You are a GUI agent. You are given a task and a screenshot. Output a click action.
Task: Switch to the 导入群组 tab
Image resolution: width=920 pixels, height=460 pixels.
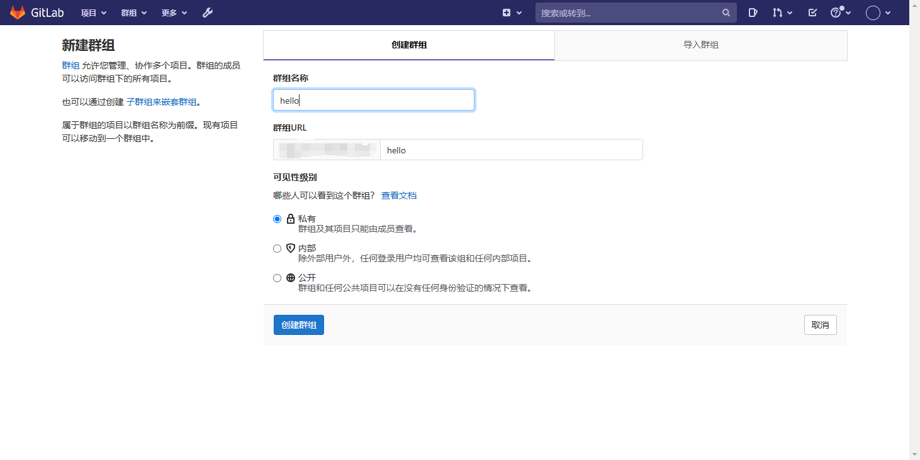pos(700,45)
